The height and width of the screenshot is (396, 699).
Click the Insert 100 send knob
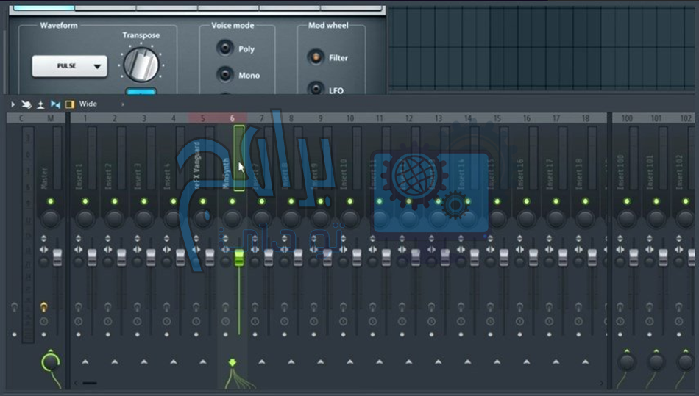[627, 361]
